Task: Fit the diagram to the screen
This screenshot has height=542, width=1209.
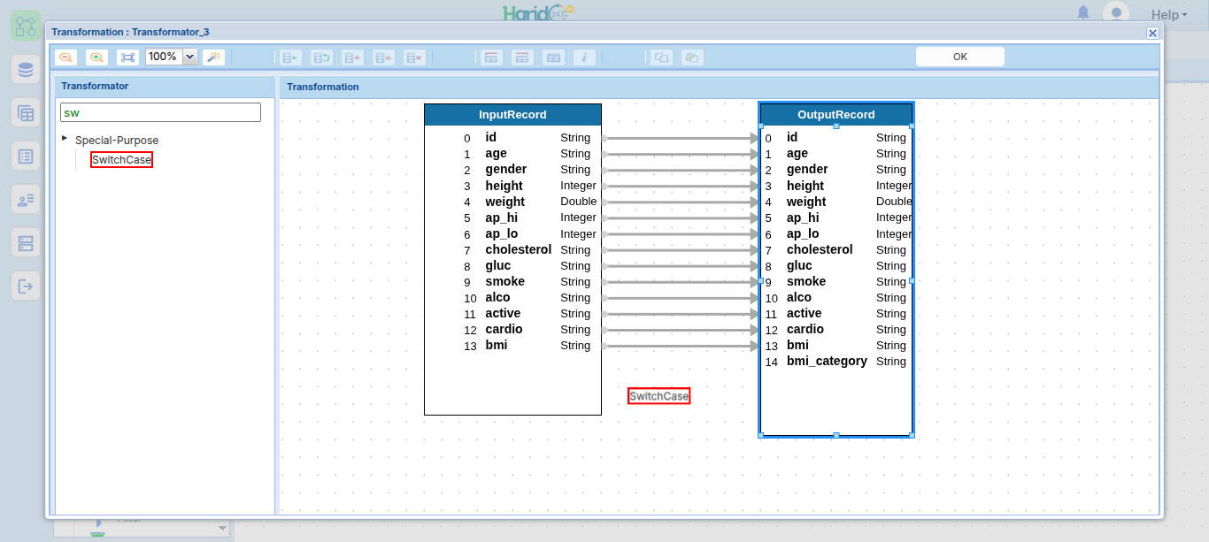Action: [x=128, y=57]
